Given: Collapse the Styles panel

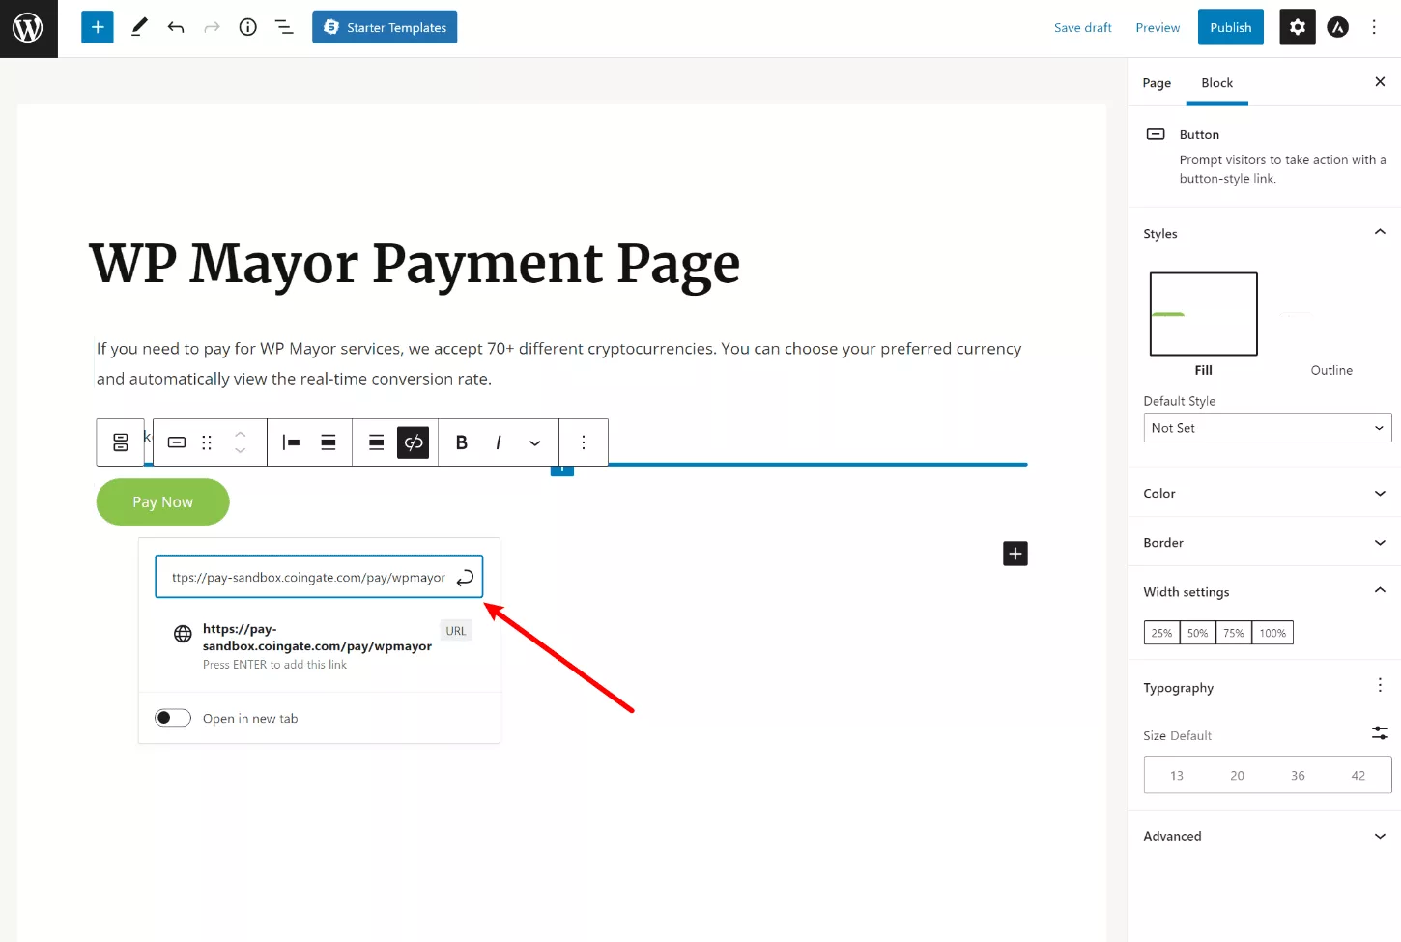Looking at the screenshot, I should pyautogui.click(x=1266, y=233).
